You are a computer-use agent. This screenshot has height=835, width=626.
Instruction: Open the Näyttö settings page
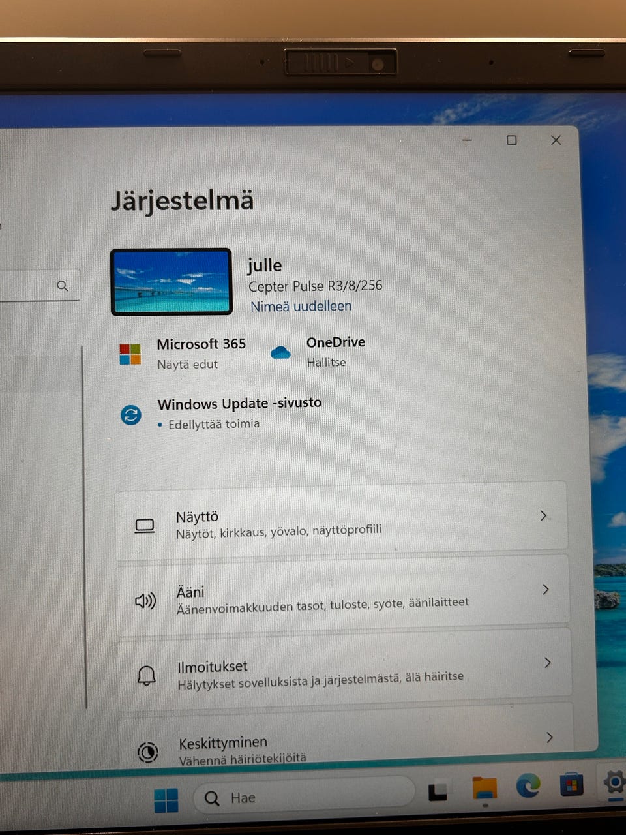click(x=341, y=521)
